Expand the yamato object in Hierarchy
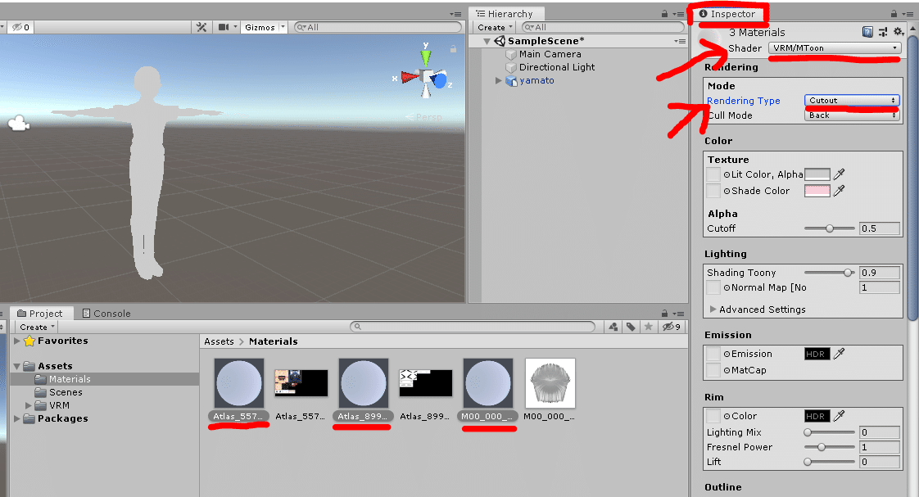Viewport: 919px width, 497px height. pyautogui.click(x=499, y=81)
